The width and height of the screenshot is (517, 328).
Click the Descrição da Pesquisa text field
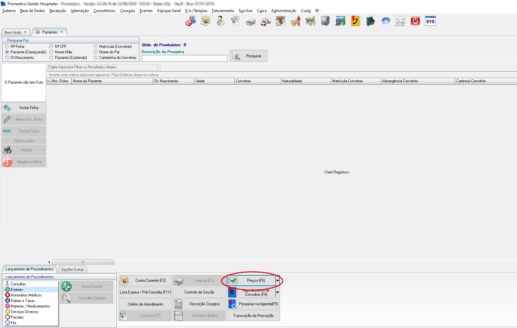pyautogui.click(x=184, y=58)
